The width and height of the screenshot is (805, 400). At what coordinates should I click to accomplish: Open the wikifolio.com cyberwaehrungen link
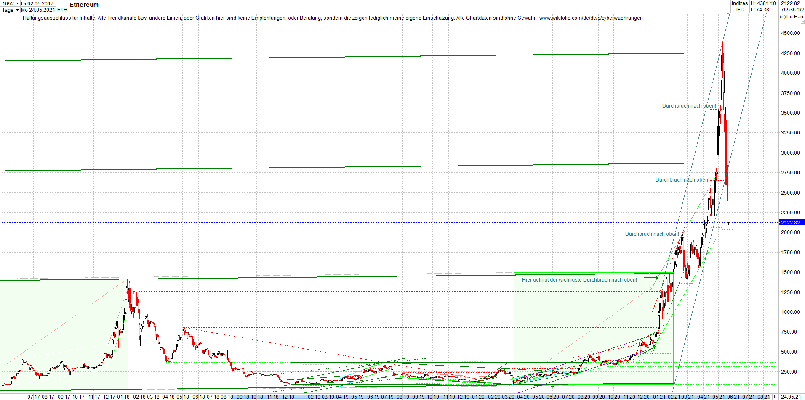tap(591, 18)
